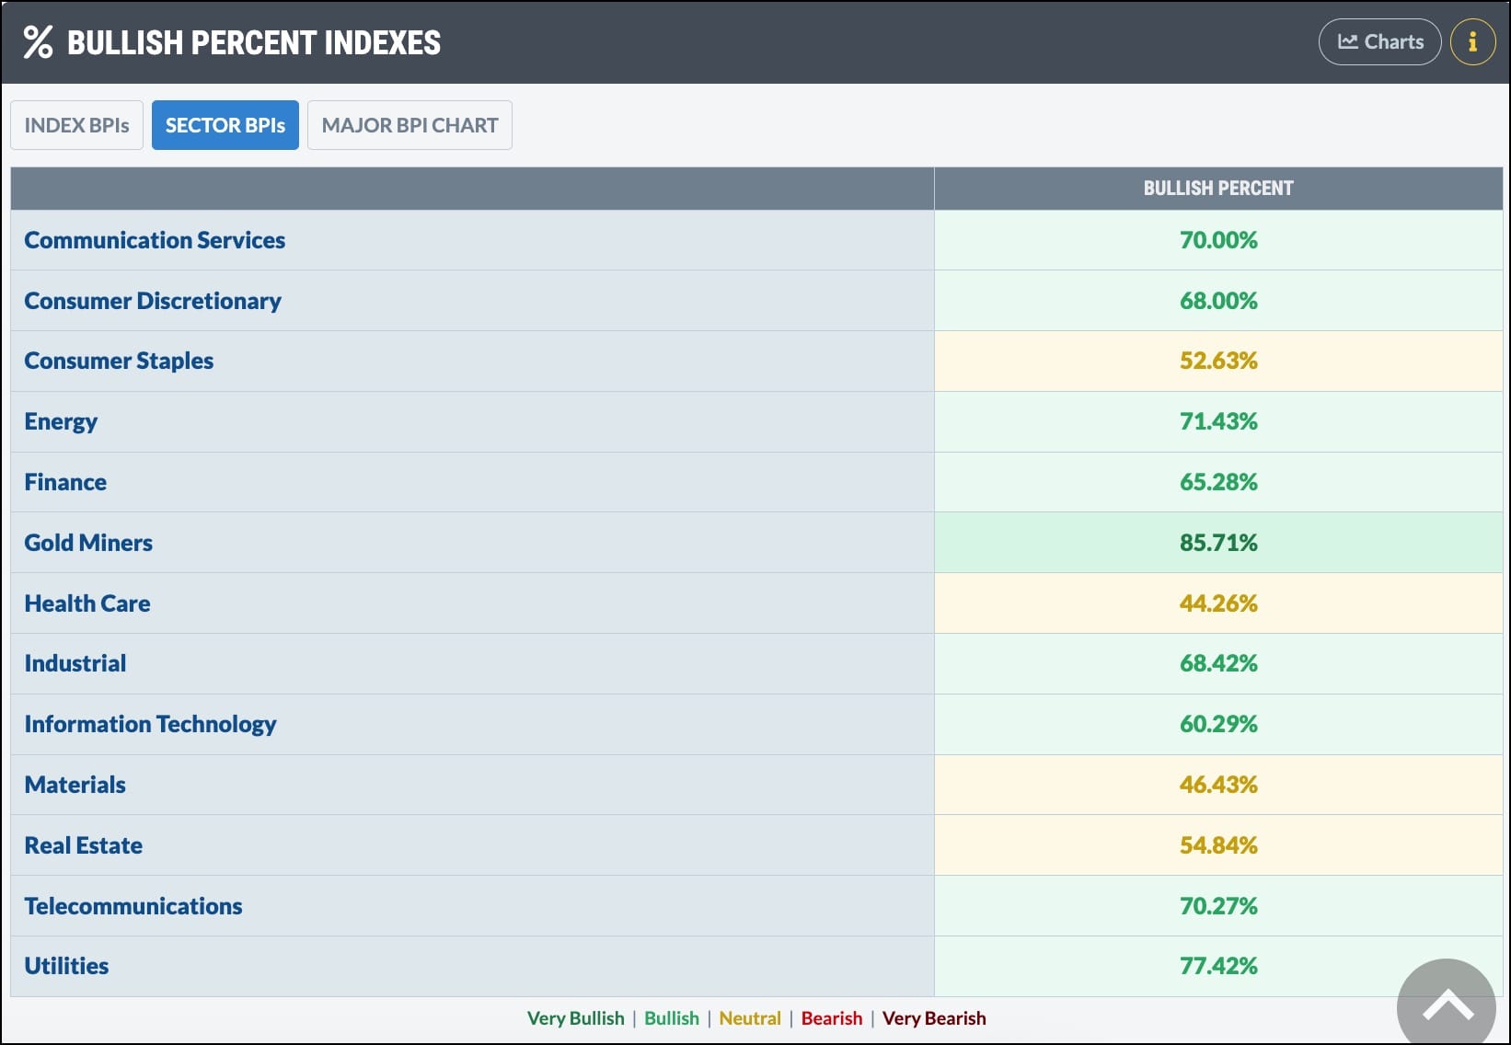
Task: Open the Finance sector link
Action: [x=65, y=482]
